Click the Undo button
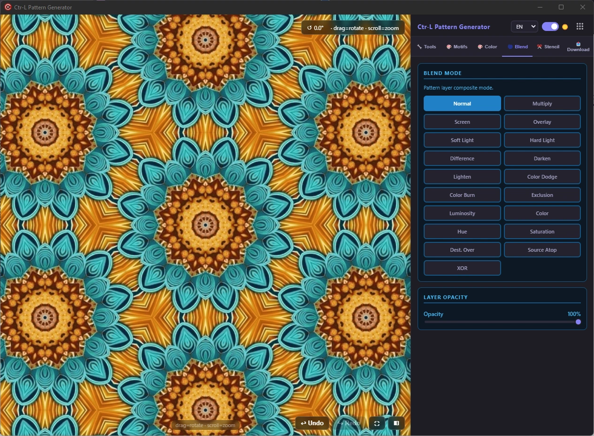 point(312,423)
